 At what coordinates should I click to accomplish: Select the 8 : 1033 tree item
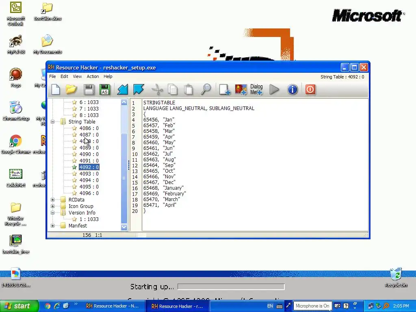tap(89, 115)
